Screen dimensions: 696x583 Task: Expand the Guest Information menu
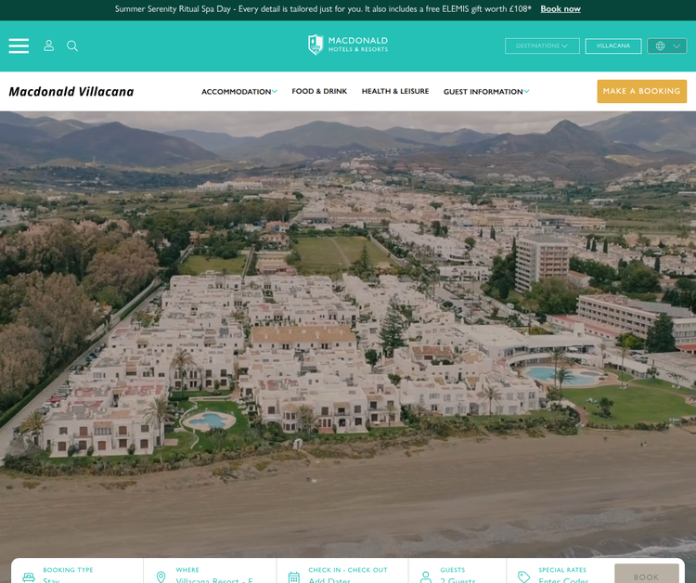(486, 92)
